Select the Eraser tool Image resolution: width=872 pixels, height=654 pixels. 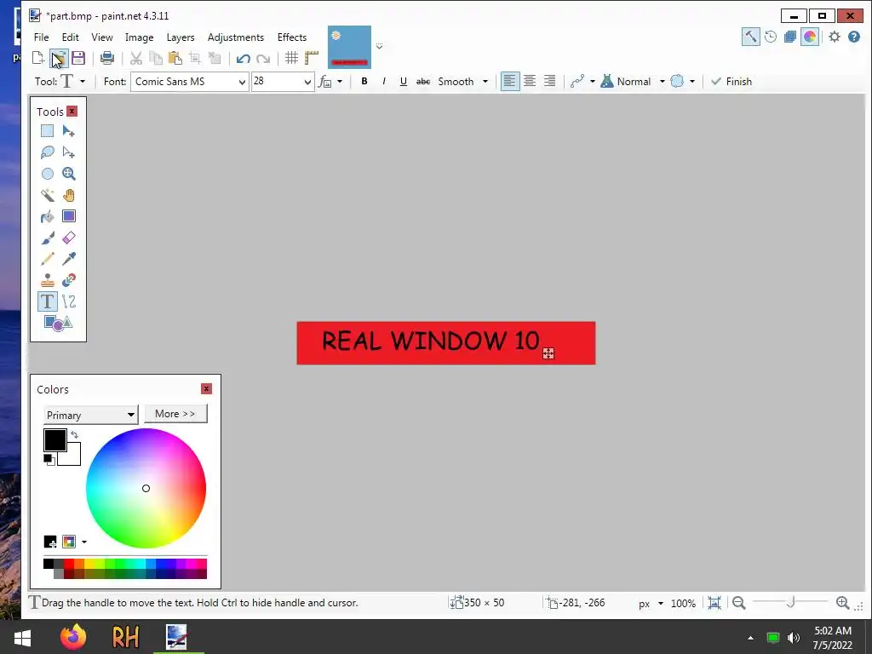(x=68, y=238)
